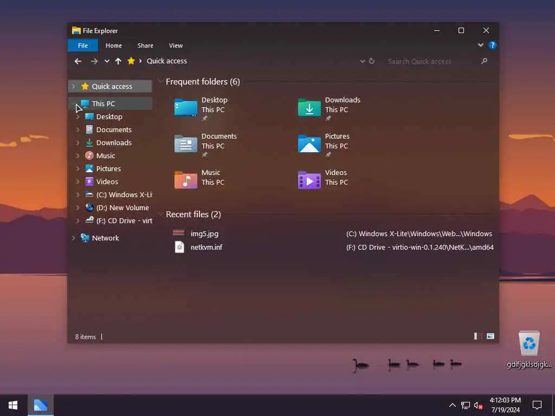Screen dimensions: 555x416
Task: Open the Windows Start menu
Action: coord(13,405)
